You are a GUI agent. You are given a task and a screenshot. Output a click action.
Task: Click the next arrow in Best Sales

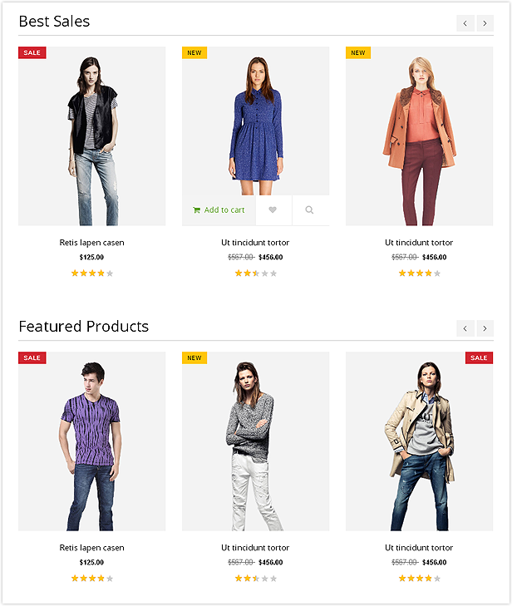coord(485,23)
